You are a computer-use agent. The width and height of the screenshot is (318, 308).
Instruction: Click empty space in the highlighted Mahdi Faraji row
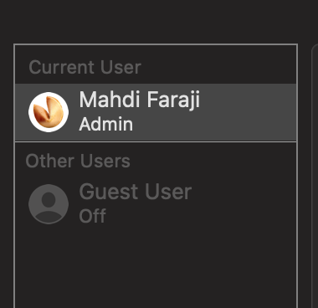(x=245, y=112)
